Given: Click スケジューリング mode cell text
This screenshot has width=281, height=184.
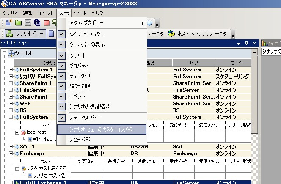Looking at the screenshot, I should coord(232,77).
